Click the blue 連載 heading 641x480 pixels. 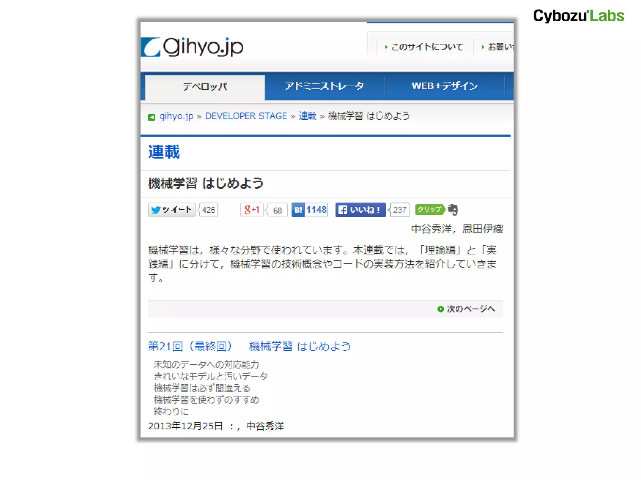click(164, 152)
